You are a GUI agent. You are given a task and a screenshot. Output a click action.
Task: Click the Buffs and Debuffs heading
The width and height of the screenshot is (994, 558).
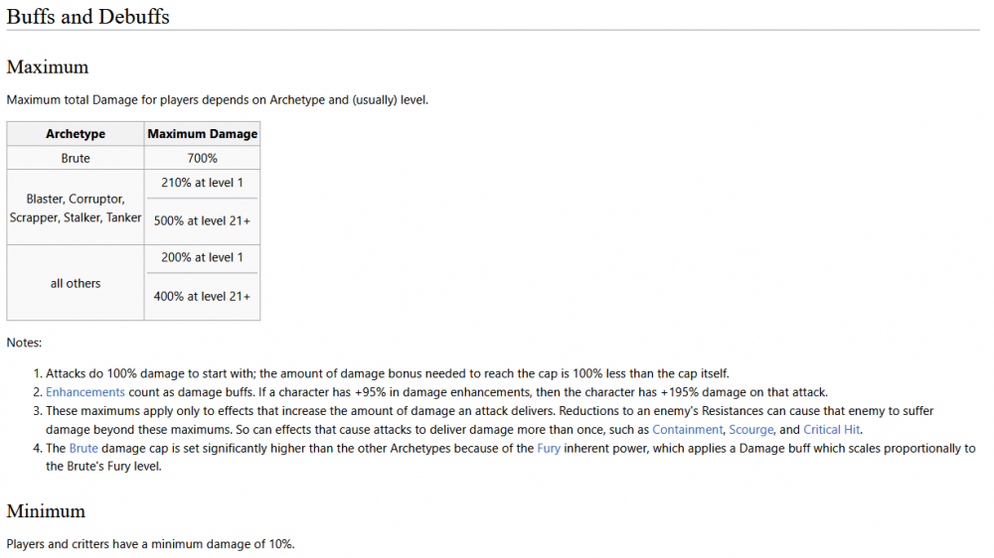(88, 17)
